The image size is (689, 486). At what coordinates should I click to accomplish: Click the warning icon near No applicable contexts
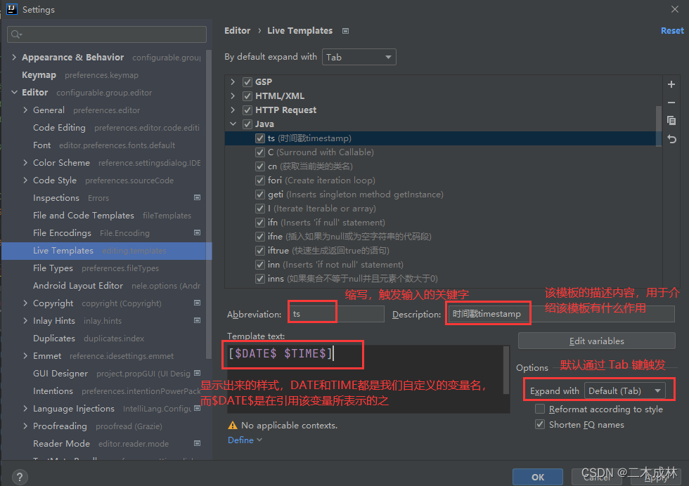click(x=233, y=426)
